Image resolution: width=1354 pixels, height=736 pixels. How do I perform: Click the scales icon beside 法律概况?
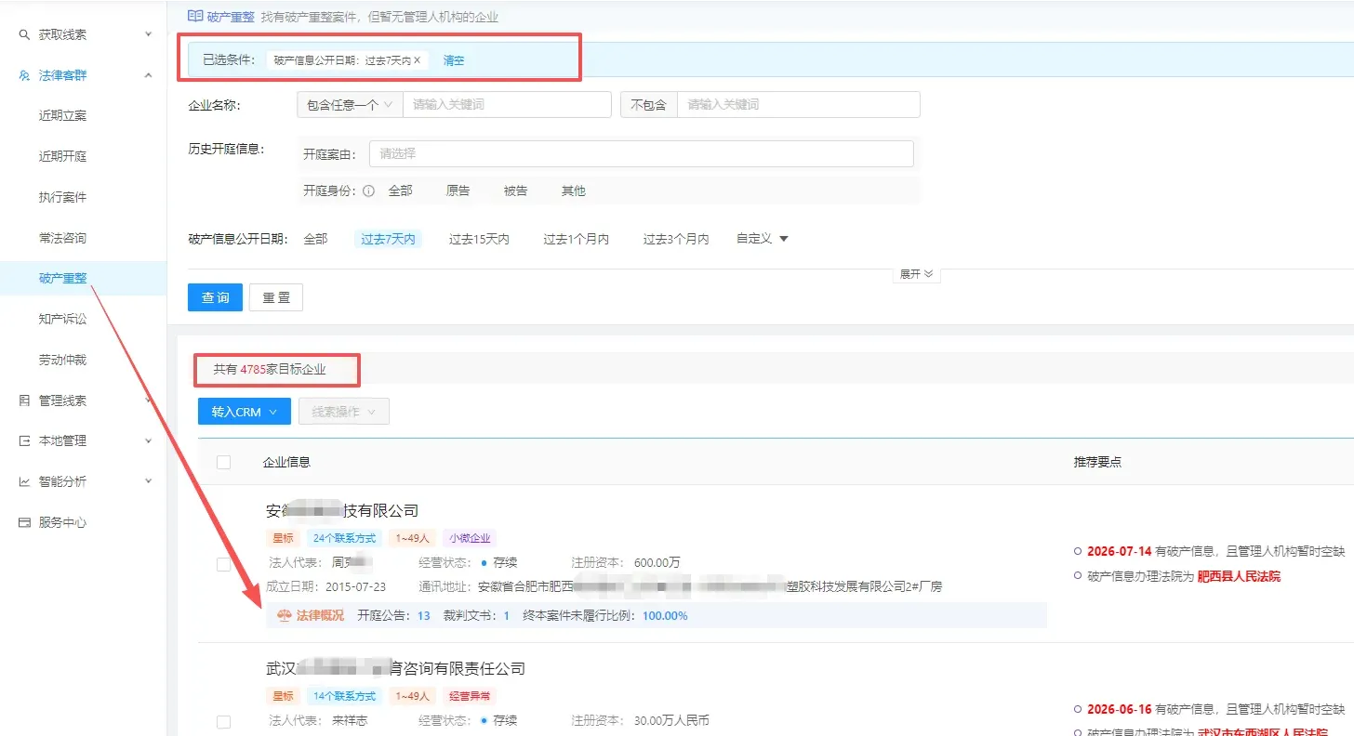click(x=285, y=615)
